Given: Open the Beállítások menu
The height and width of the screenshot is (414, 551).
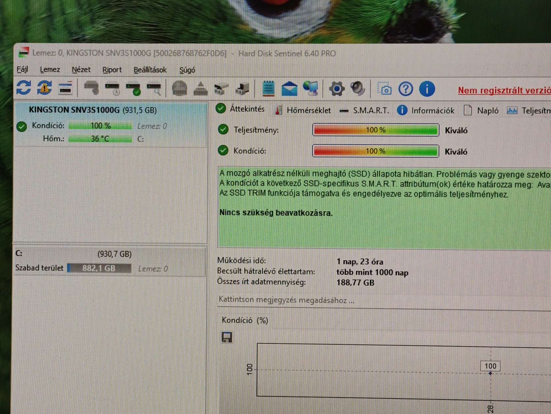Looking at the screenshot, I should click(x=150, y=70).
